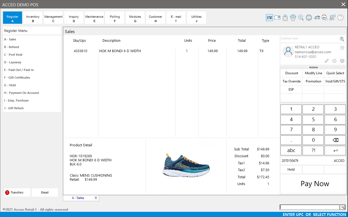Remove the customer using the X circle icon

tap(334, 61)
